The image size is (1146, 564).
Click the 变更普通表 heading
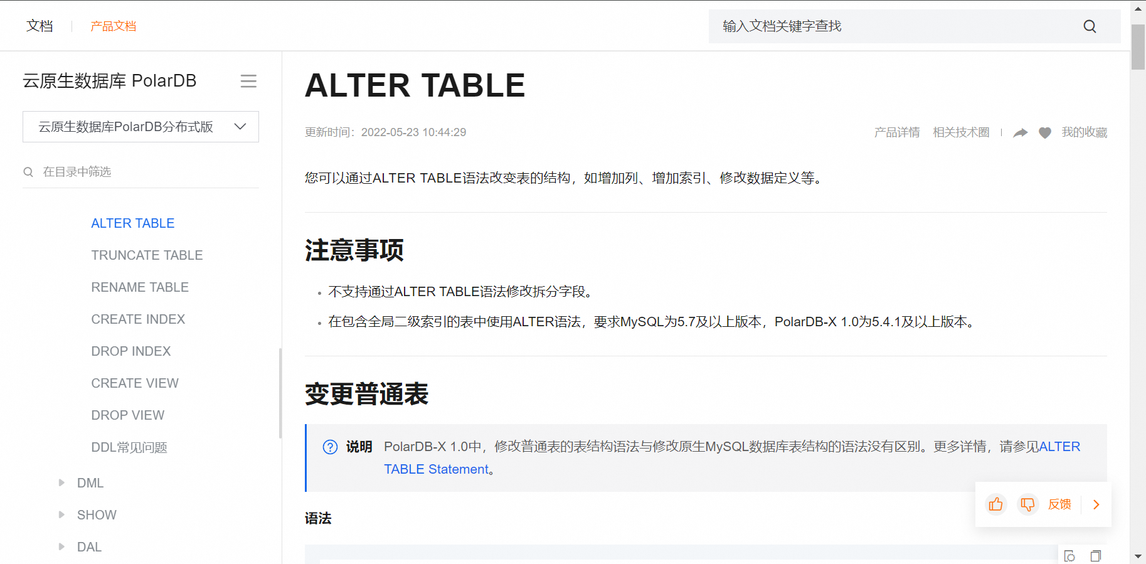pyautogui.click(x=367, y=394)
